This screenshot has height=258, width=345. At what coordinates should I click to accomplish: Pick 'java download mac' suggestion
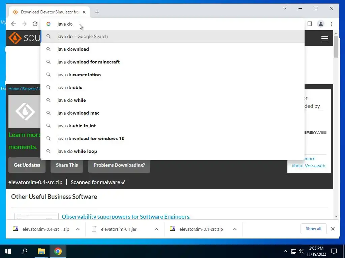(x=172, y=113)
